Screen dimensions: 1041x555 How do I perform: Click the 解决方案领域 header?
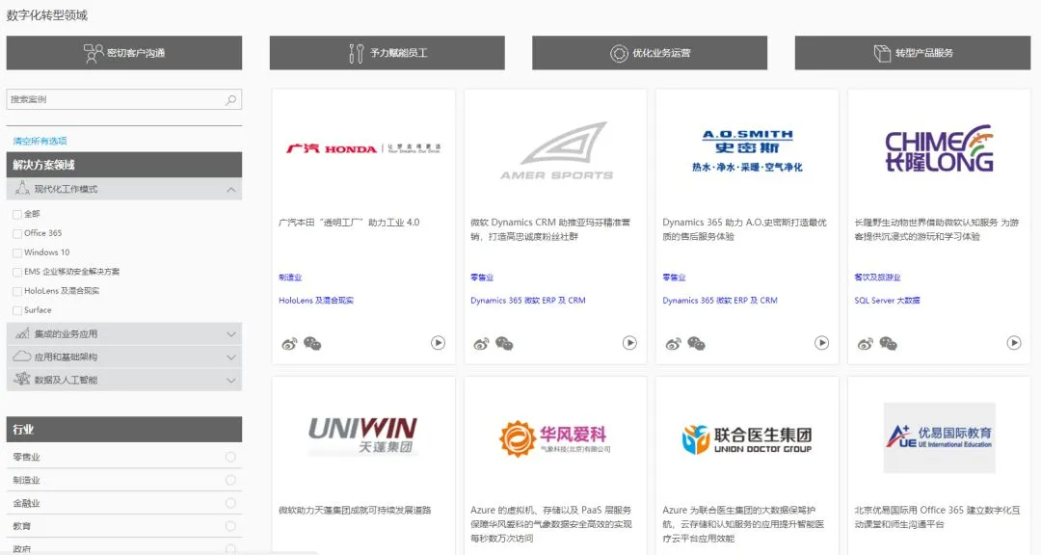[x=124, y=165]
